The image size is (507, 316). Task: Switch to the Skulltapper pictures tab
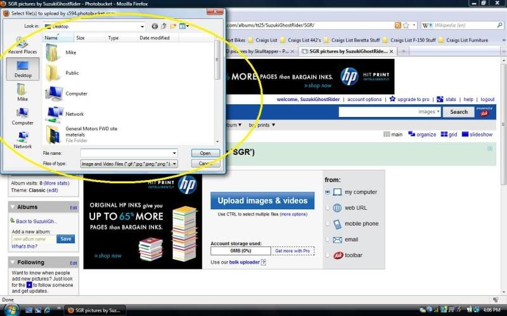(257, 51)
